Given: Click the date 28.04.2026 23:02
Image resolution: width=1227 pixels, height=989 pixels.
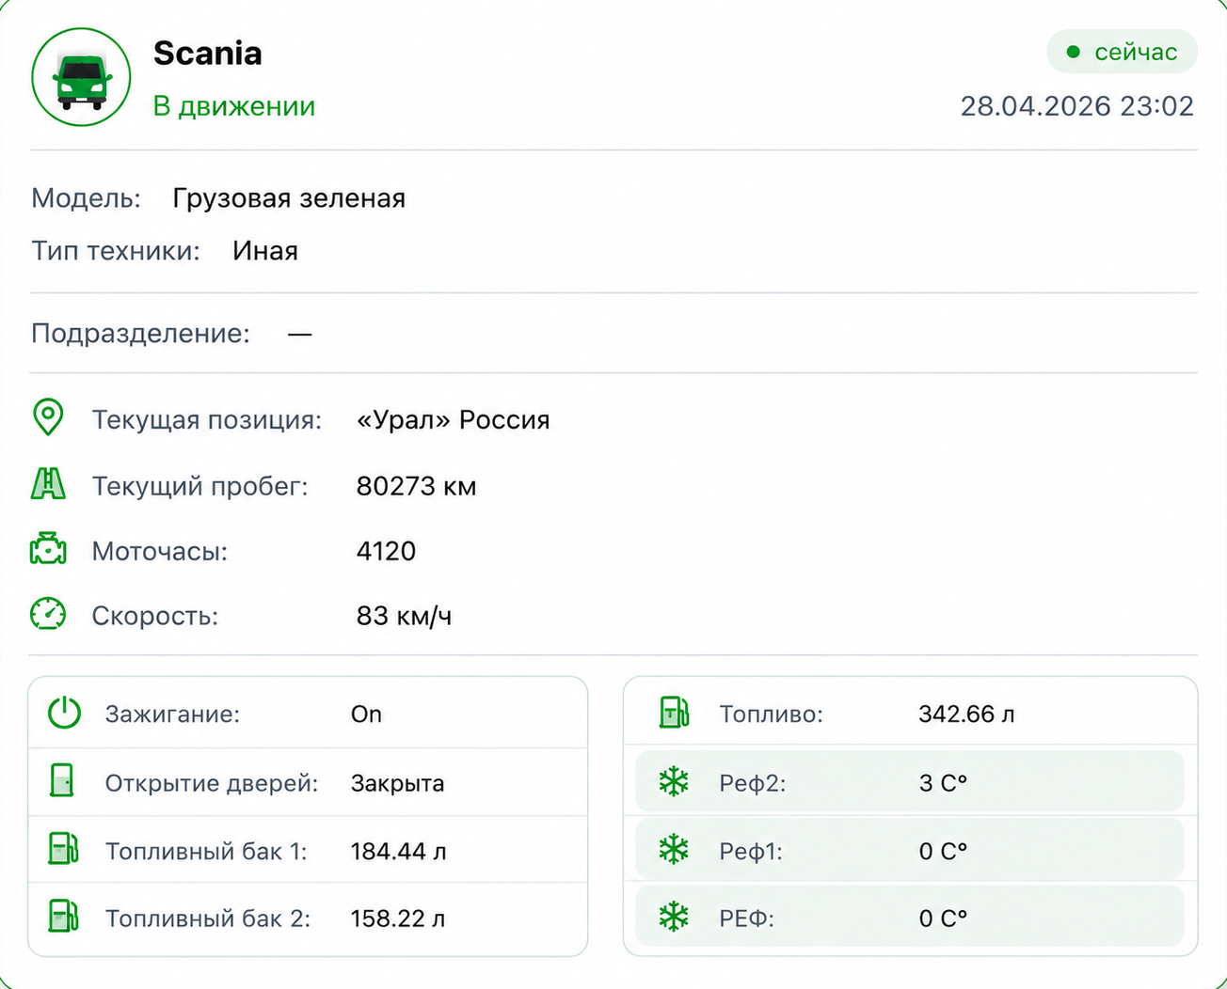Looking at the screenshot, I should 1077,106.
